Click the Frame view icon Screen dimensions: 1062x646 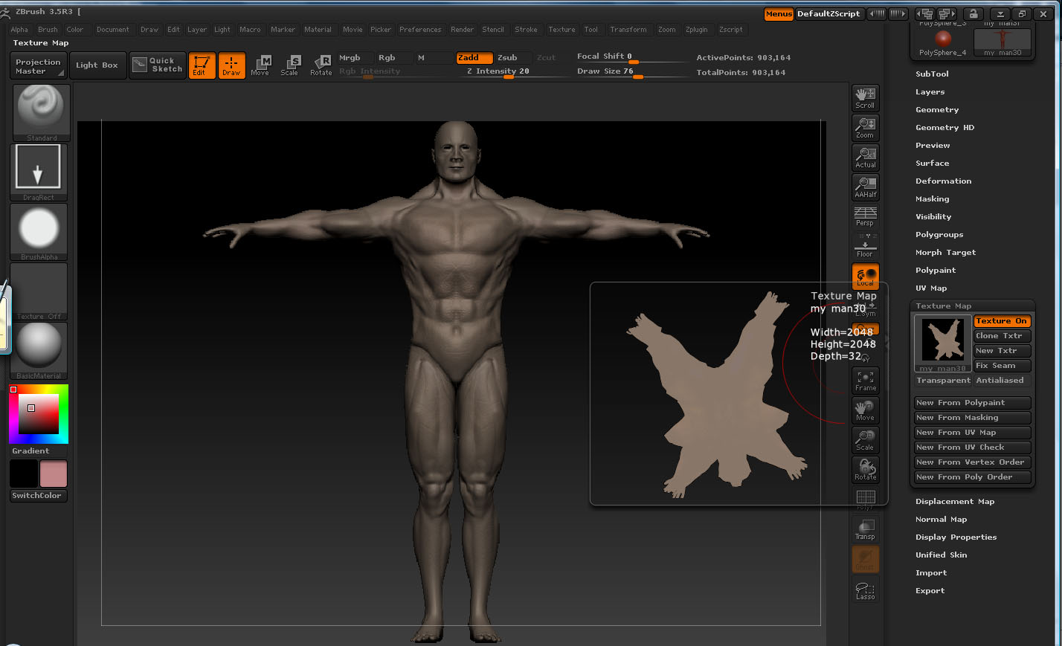point(865,381)
